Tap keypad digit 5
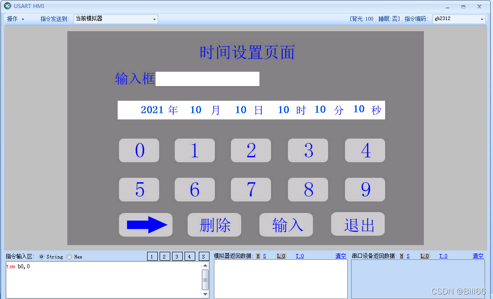 pos(139,189)
